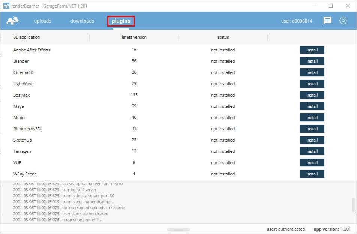Click version 99 for Maya
357x234 pixels.
pos(134,106)
